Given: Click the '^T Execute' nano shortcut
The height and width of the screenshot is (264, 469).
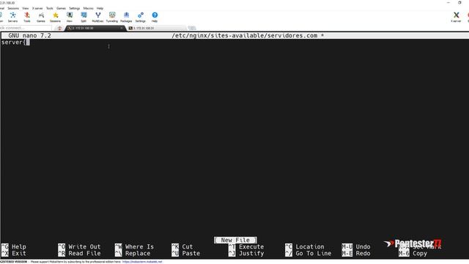Looking at the screenshot, I should 246,246.
